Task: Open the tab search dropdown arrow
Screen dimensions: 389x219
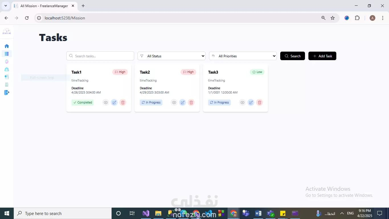Action: click(5, 6)
